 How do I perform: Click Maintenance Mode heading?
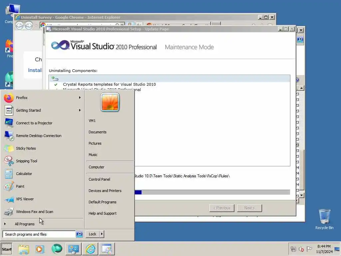pos(189,47)
